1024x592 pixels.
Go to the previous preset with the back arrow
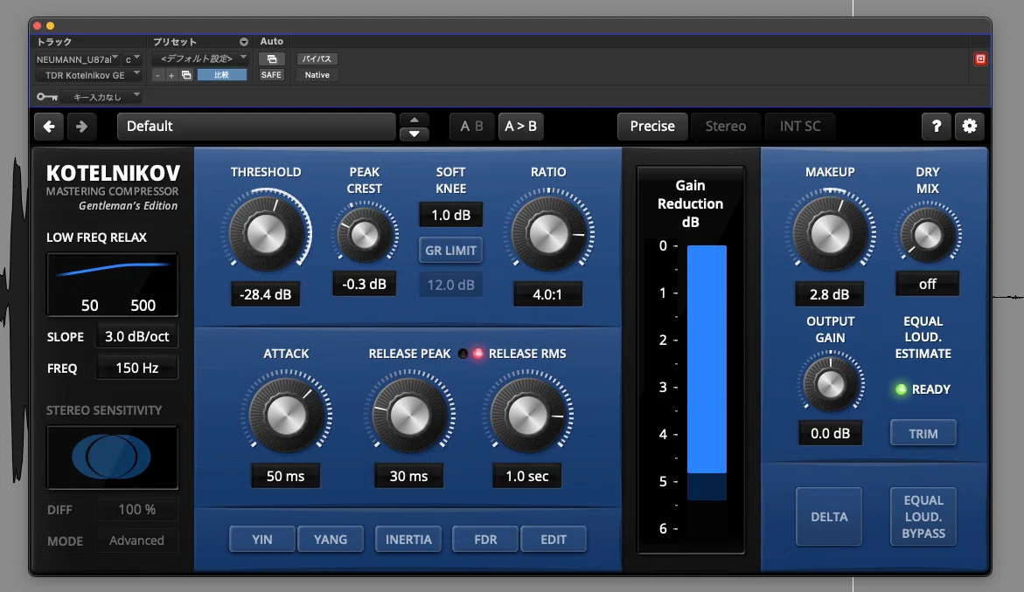[49, 127]
